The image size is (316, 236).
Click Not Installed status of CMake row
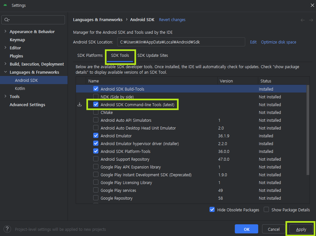pyautogui.click(x=270, y=112)
